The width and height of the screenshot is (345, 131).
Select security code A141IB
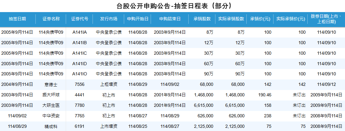[x=80, y=43]
